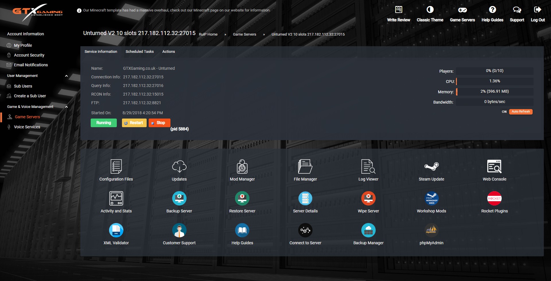This screenshot has width=551, height=281.
Task: Open the Backup Manager icon
Action: tap(368, 230)
